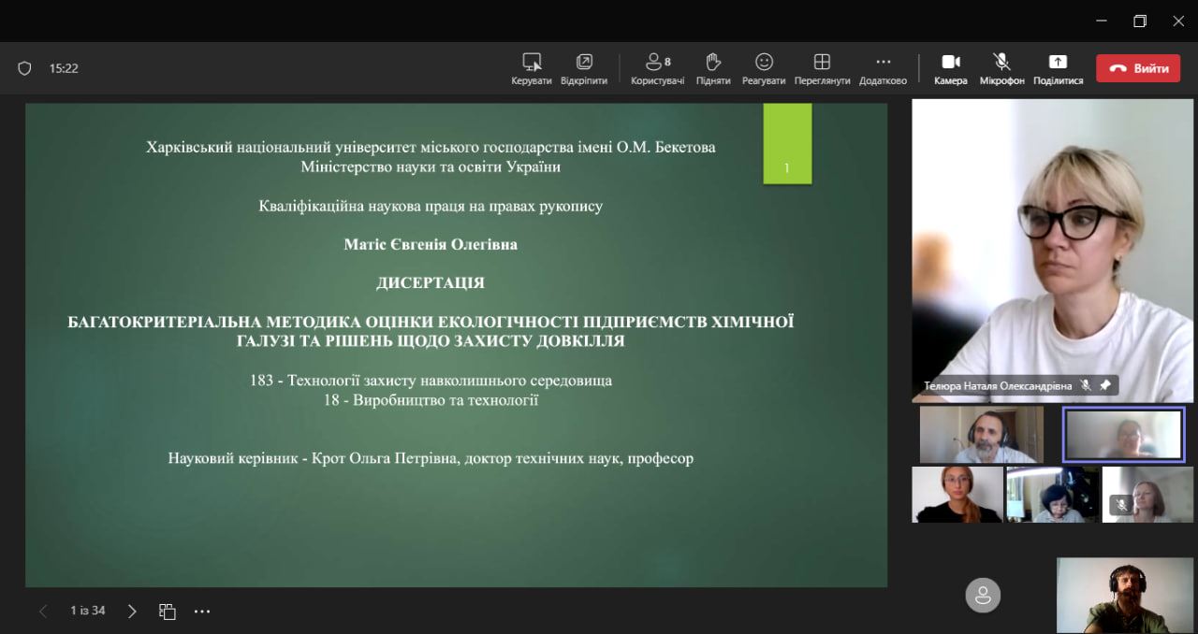
Task: Click the shield security icon beside the timer
Action: (x=25, y=68)
